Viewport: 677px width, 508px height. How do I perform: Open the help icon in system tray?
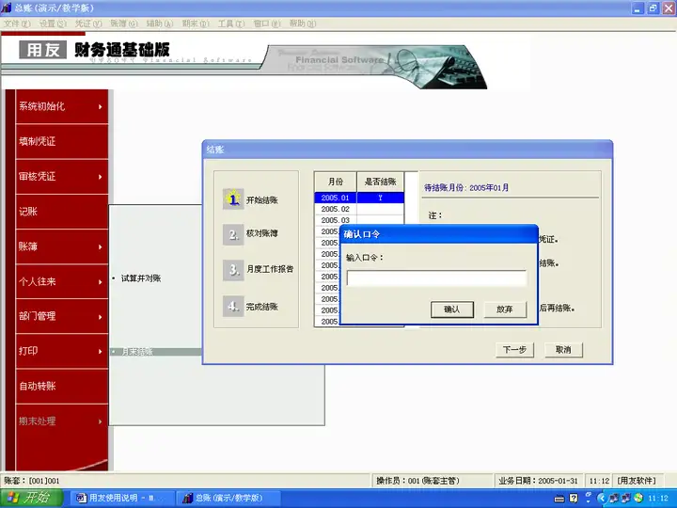(x=574, y=499)
